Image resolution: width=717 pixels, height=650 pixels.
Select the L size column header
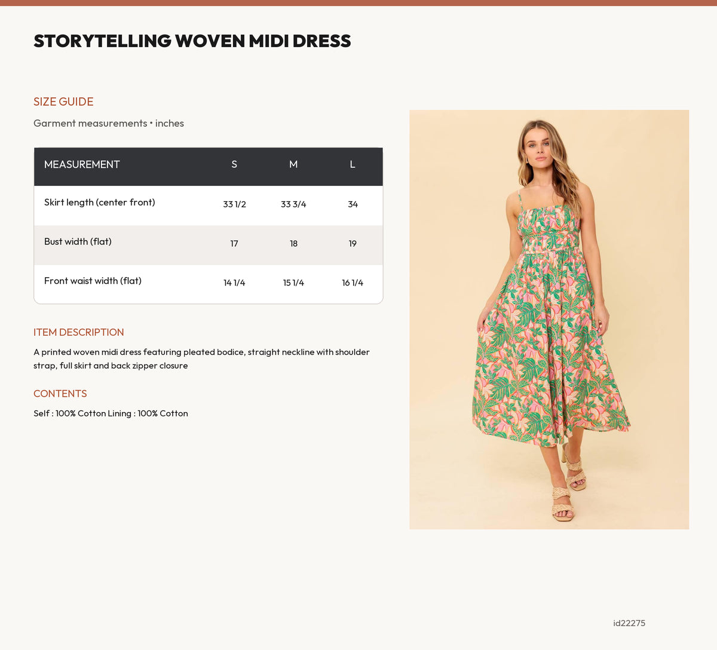coord(353,164)
